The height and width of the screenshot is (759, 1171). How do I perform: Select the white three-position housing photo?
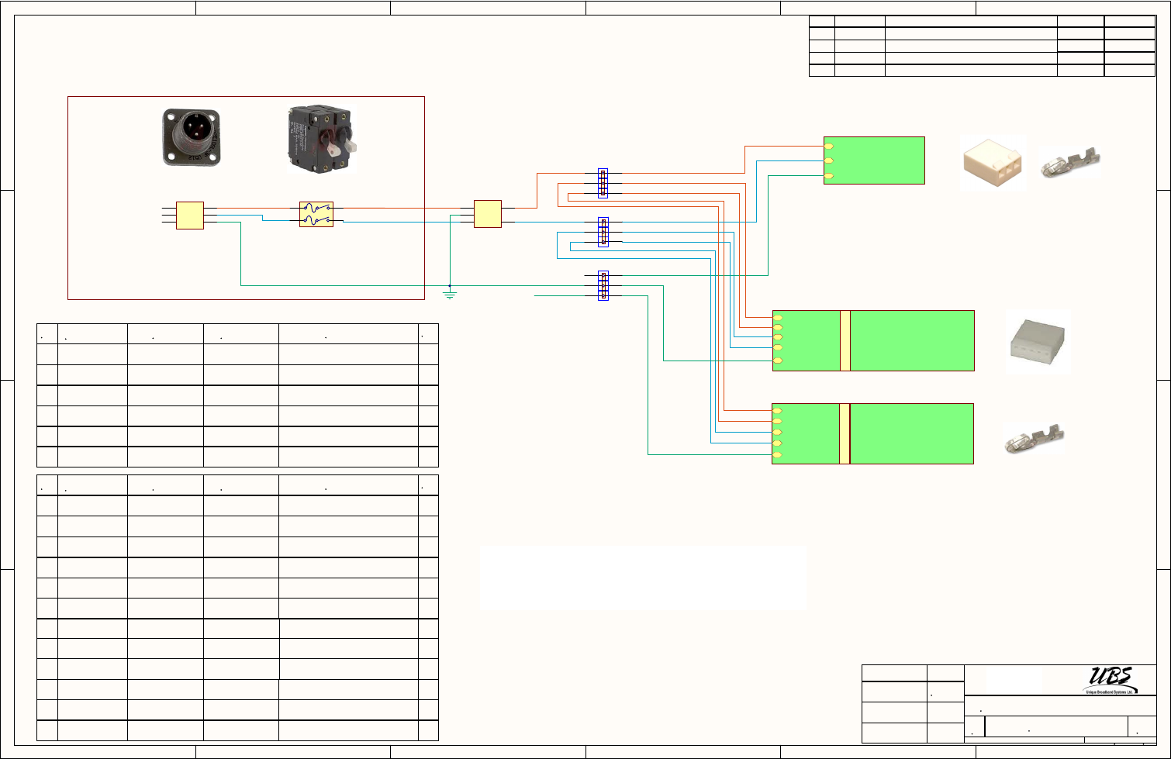coord(993,163)
